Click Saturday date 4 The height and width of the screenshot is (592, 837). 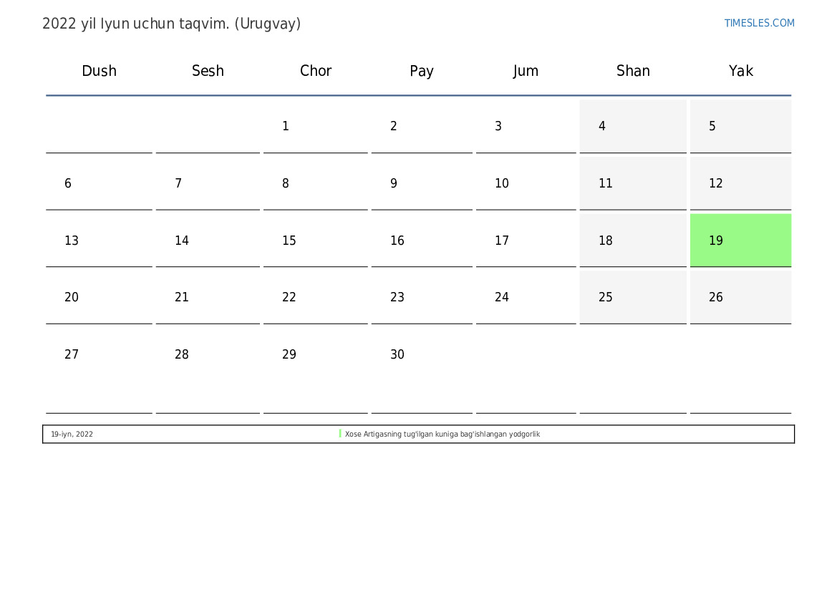coord(633,126)
